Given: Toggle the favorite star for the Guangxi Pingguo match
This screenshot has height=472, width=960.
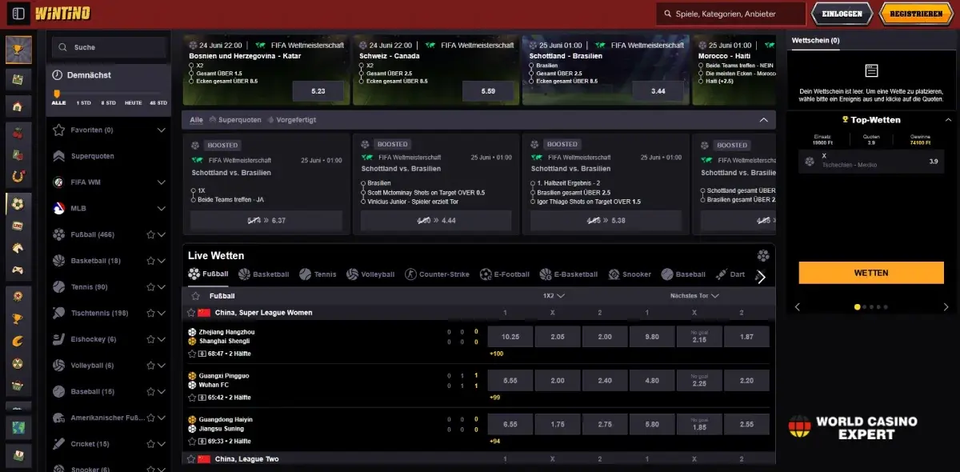Looking at the screenshot, I should pos(192,397).
